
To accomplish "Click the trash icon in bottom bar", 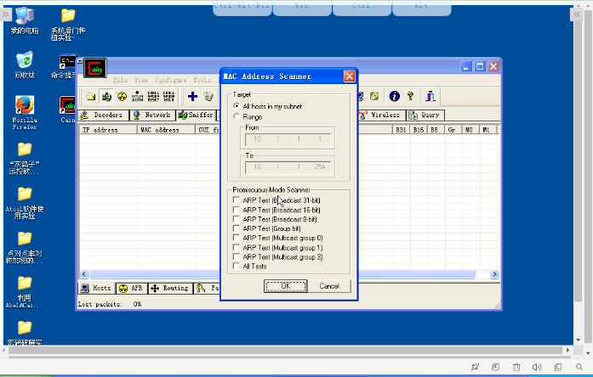I will pyautogui.click(x=516, y=367).
